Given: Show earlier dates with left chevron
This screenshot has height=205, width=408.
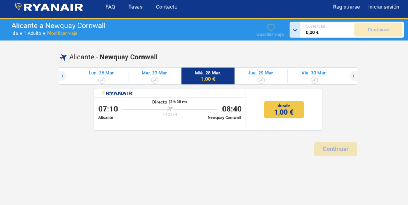Looking at the screenshot, I should [x=63, y=76].
